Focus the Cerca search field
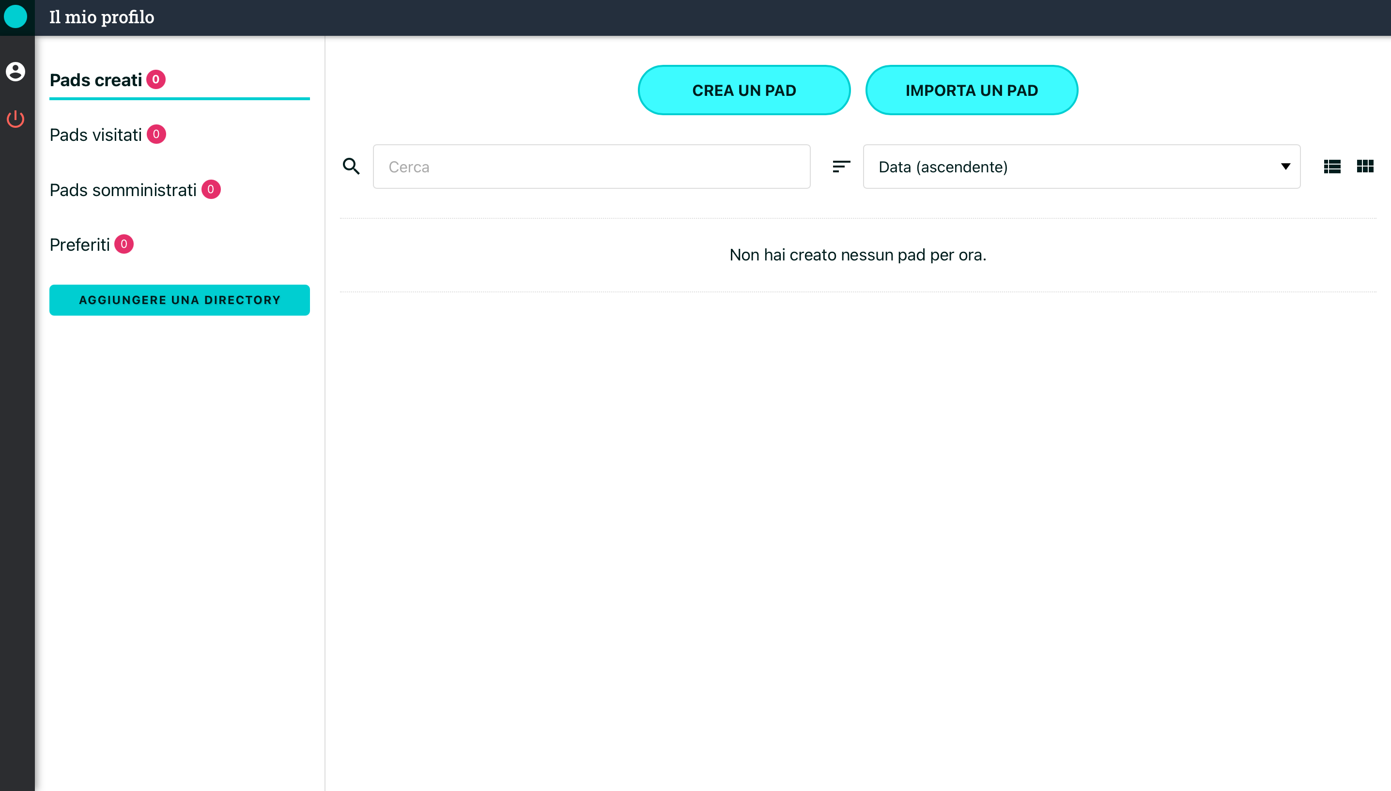This screenshot has height=791, width=1391. coord(591,167)
